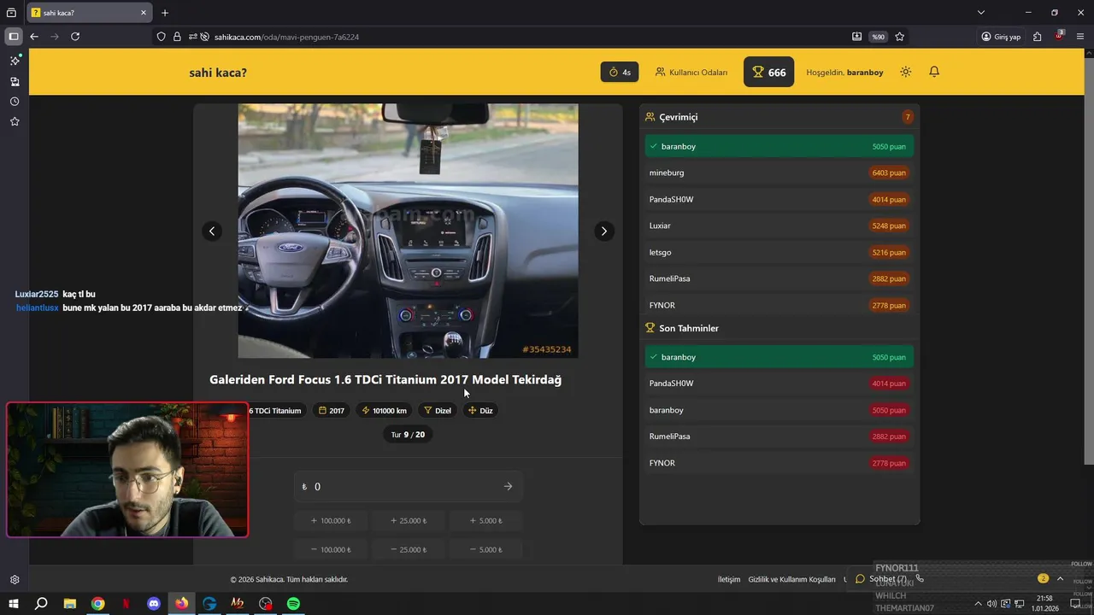Click the address bar URL
This screenshot has height=615, width=1094.
click(x=286, y=37)
